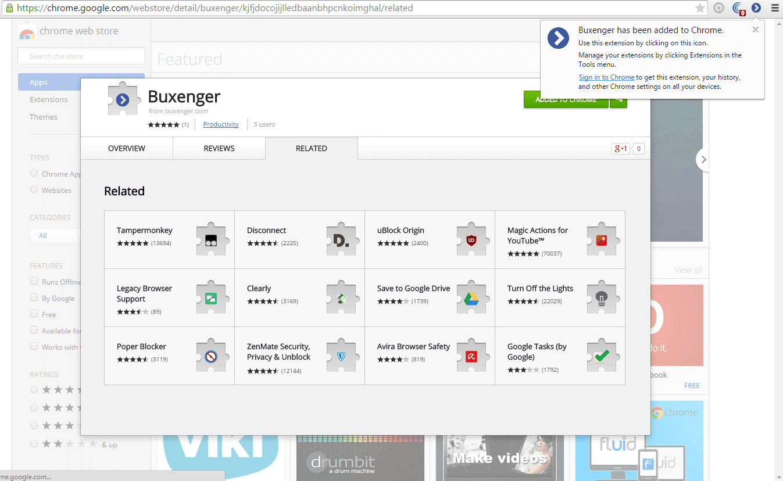Click the Sign in to Chrome link
This screenshot has height=481, width=783.
(606, 77)
